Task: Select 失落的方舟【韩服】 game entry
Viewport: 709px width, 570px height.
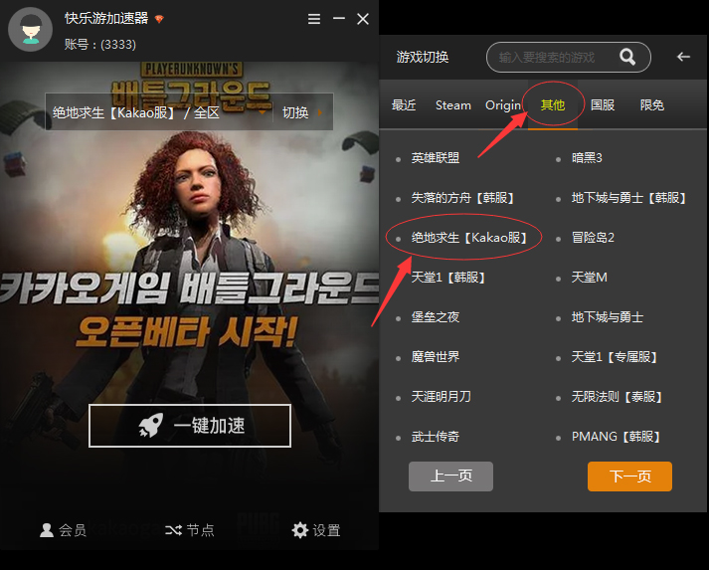Action: (463, 198)
